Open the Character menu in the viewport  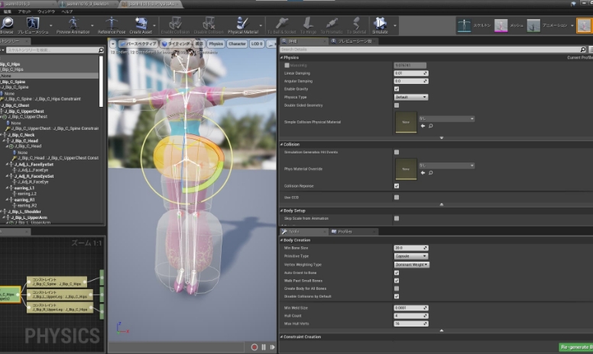pyautogui.click(x=237, y=43)
